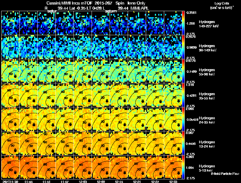This screenshot has width=241, height=183.
Task: Click the Hydrogen 5-13 keV row label
Action: (207, 168)
